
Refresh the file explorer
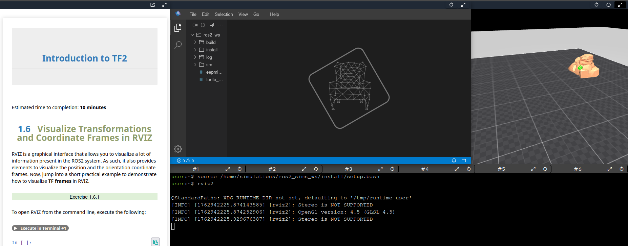click(x=203, y=25)
